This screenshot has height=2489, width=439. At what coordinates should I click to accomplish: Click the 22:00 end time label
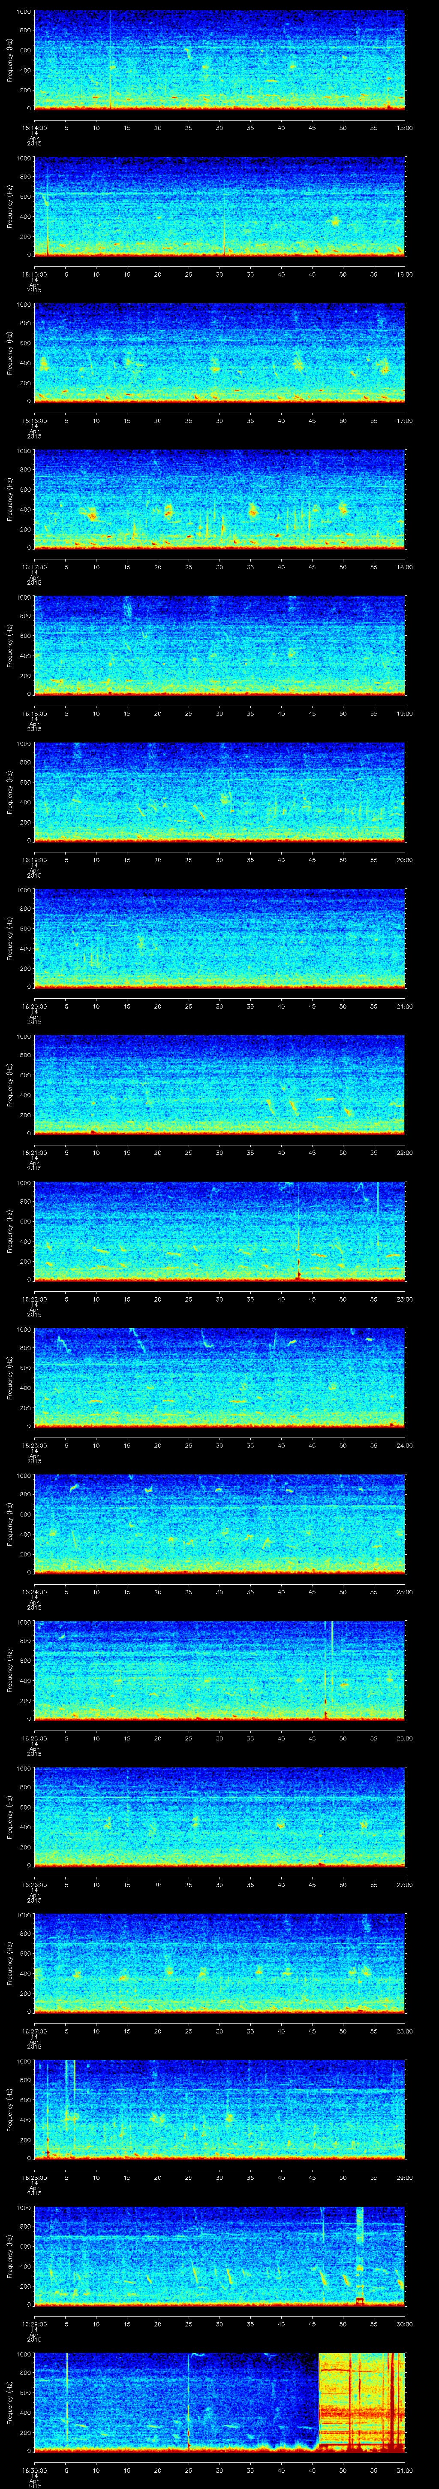[405, 1153]
